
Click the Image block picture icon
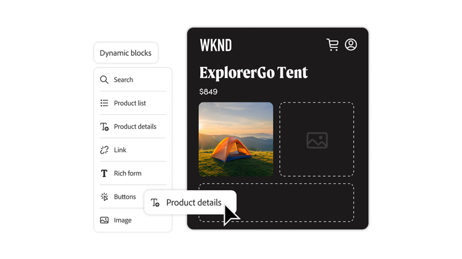pyautogui.click(x=104, y=220)
